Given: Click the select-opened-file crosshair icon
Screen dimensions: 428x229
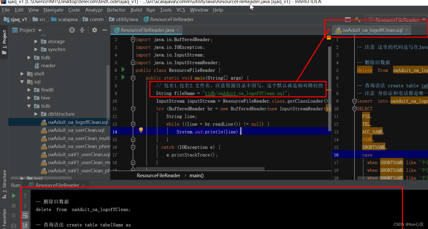Looking at the screenshot, I should [71, 30].
